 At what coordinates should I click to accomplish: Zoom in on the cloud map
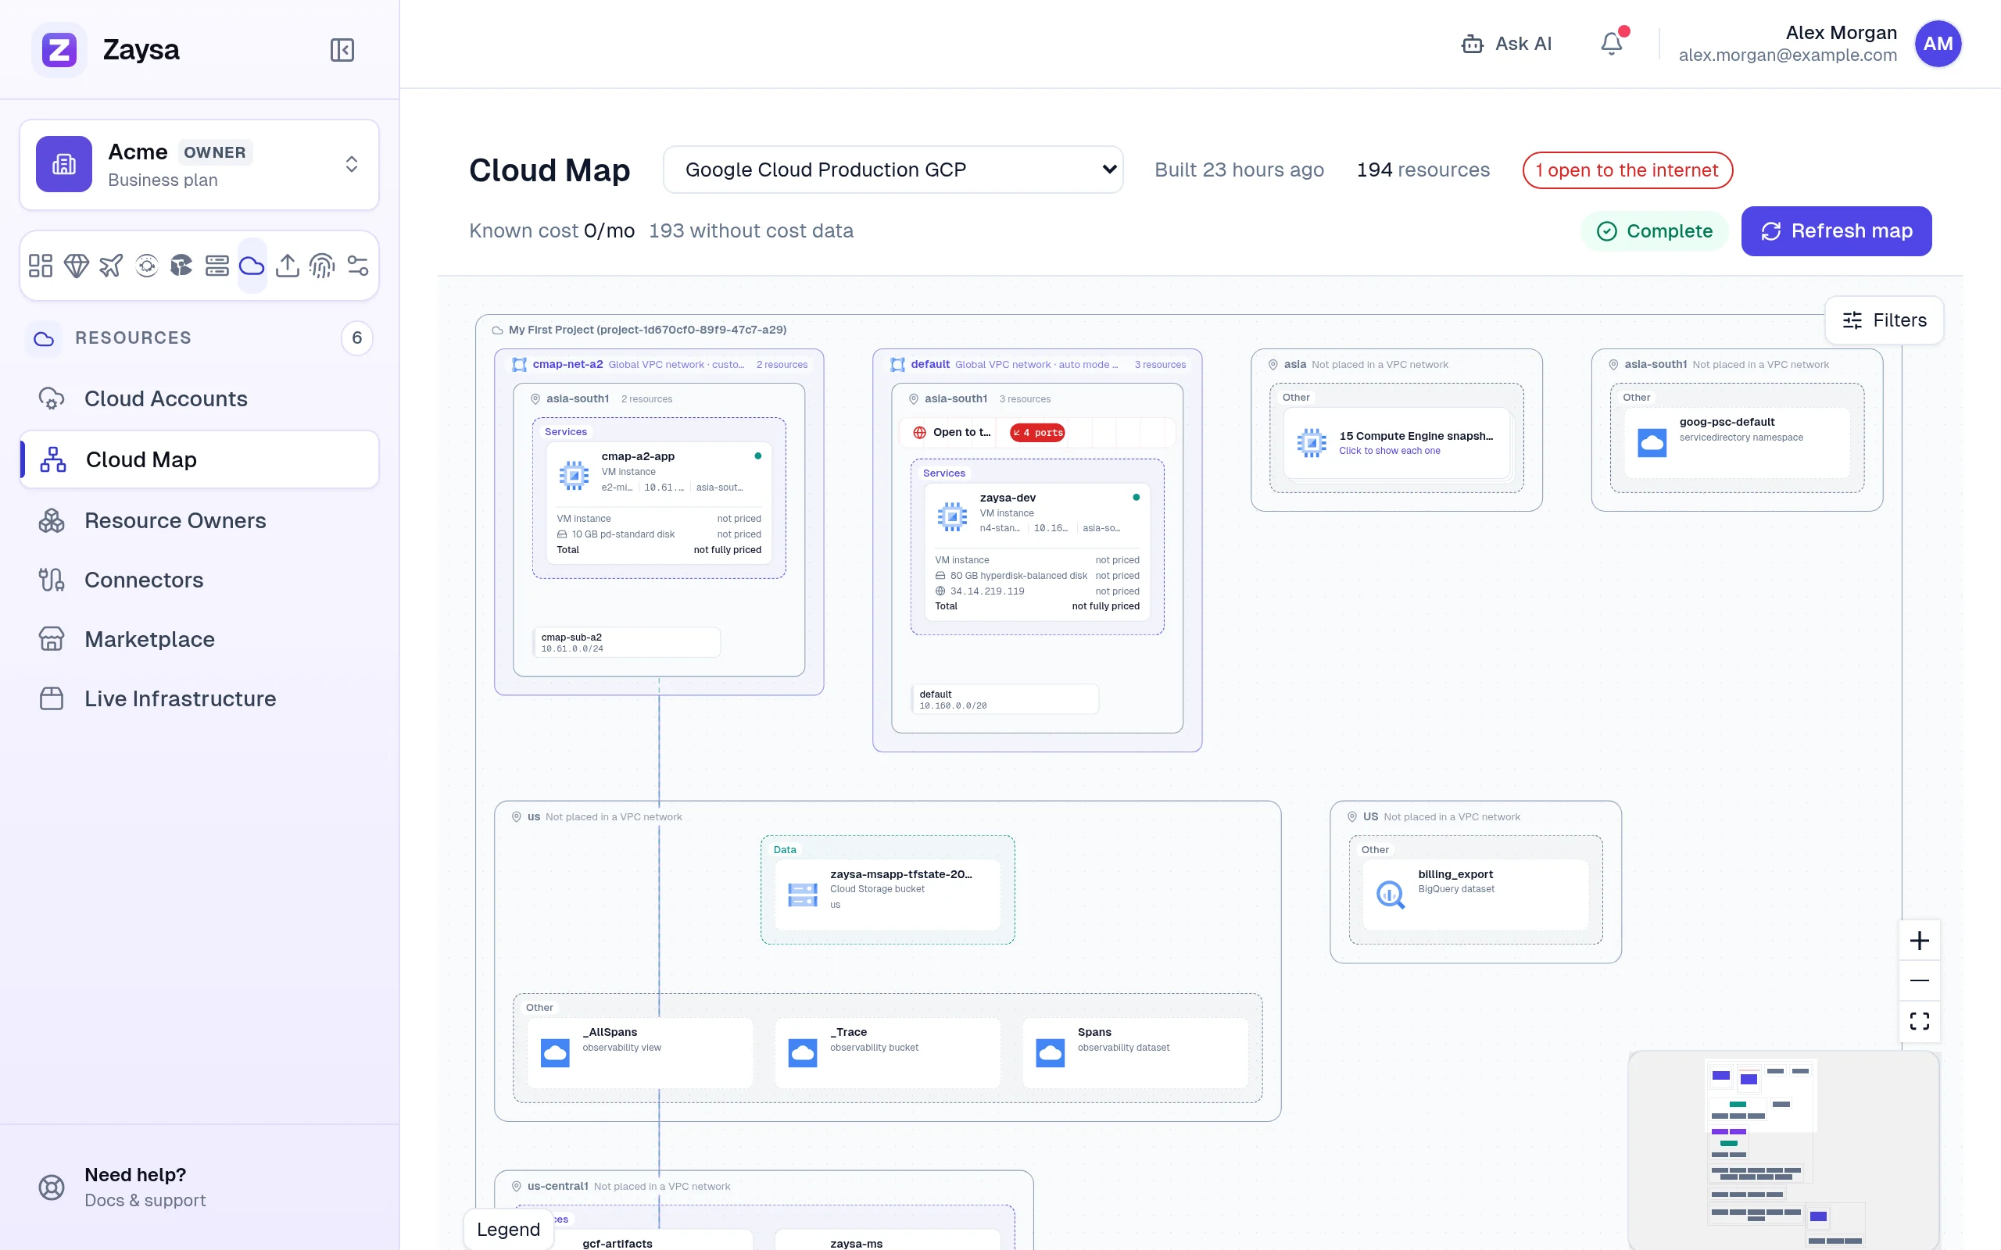click(x=1919, y=940)
